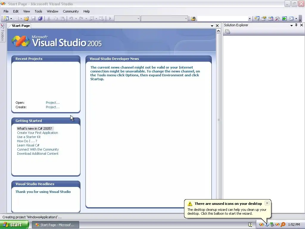
Task: Open the Community menu
Action: click(71, 11)
